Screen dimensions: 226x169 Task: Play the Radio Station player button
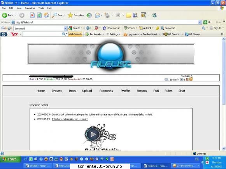(93, 135)
